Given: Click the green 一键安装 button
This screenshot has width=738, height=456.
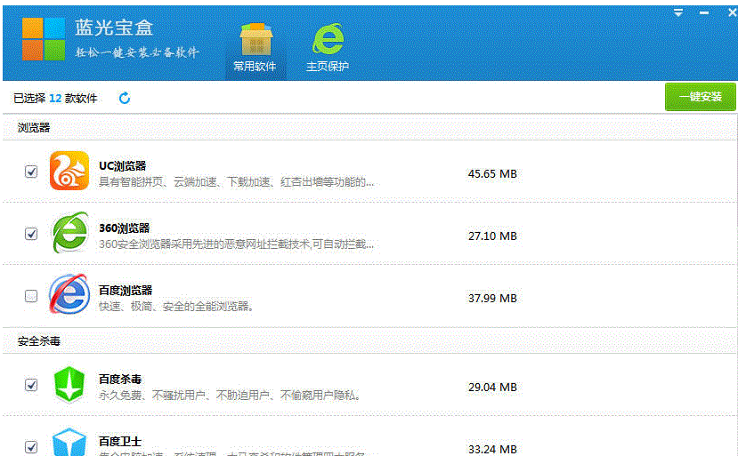Looking at the screenshot, I should pyautogui.click(x=700, y=97).
